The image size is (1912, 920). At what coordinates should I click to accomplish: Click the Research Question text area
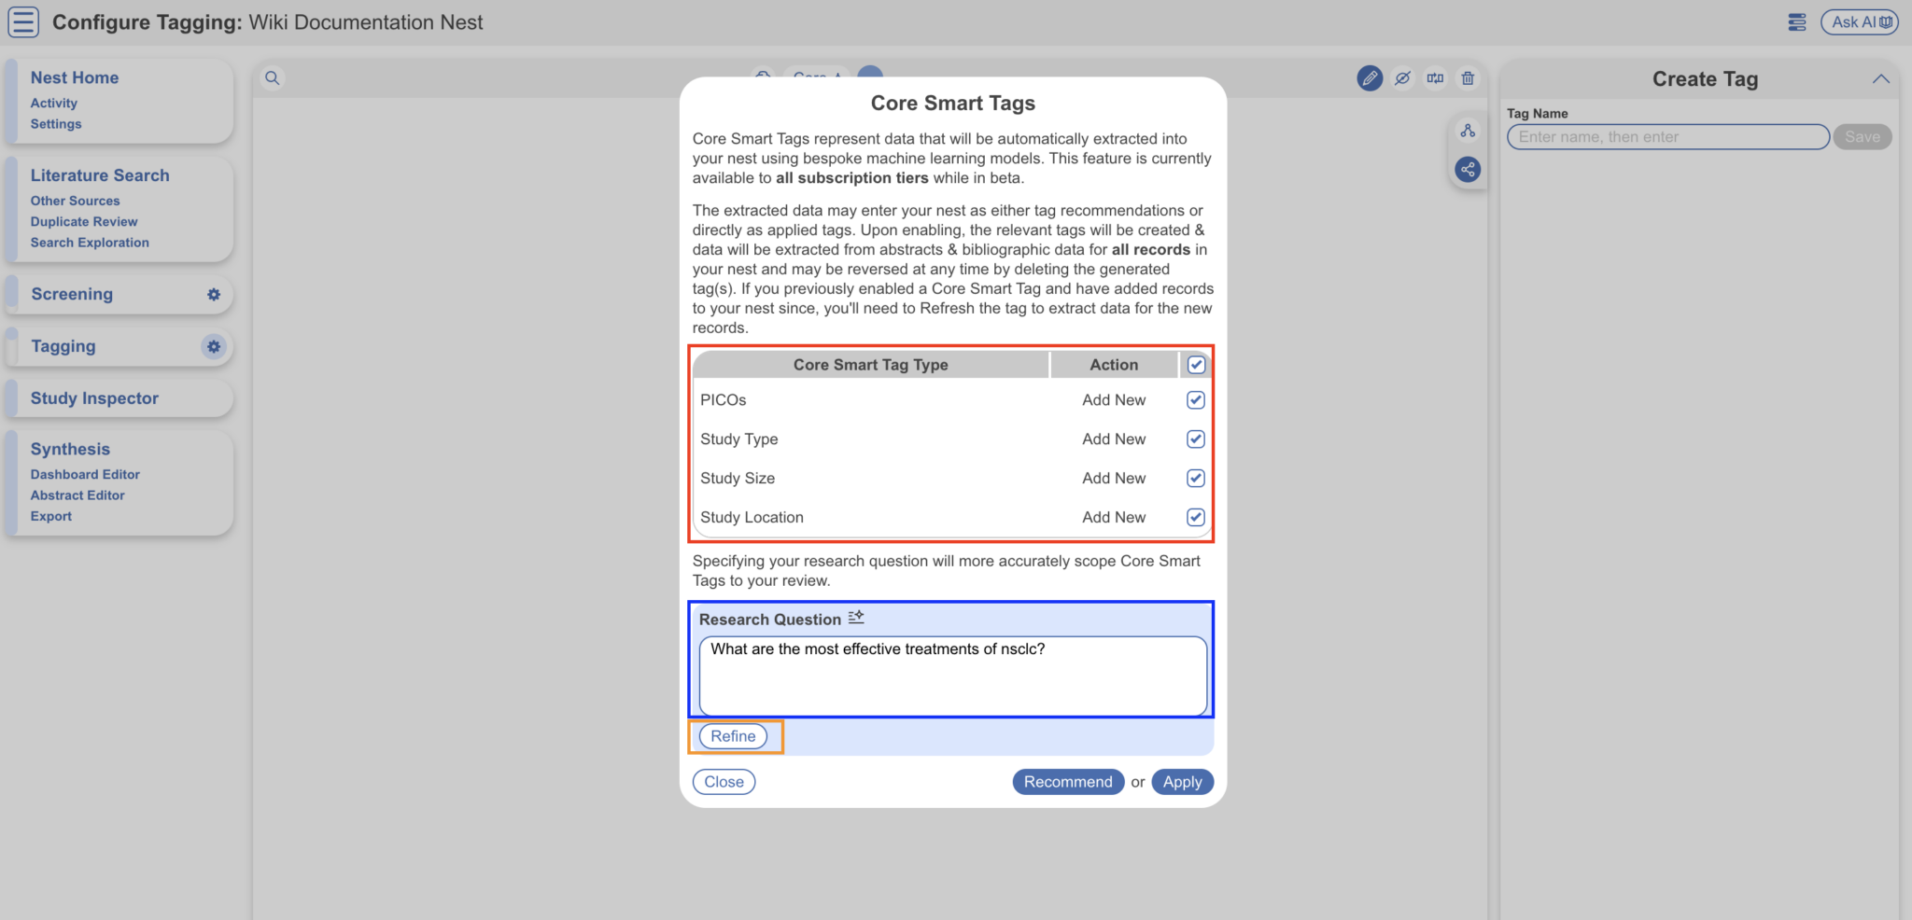tap(951, 675)
